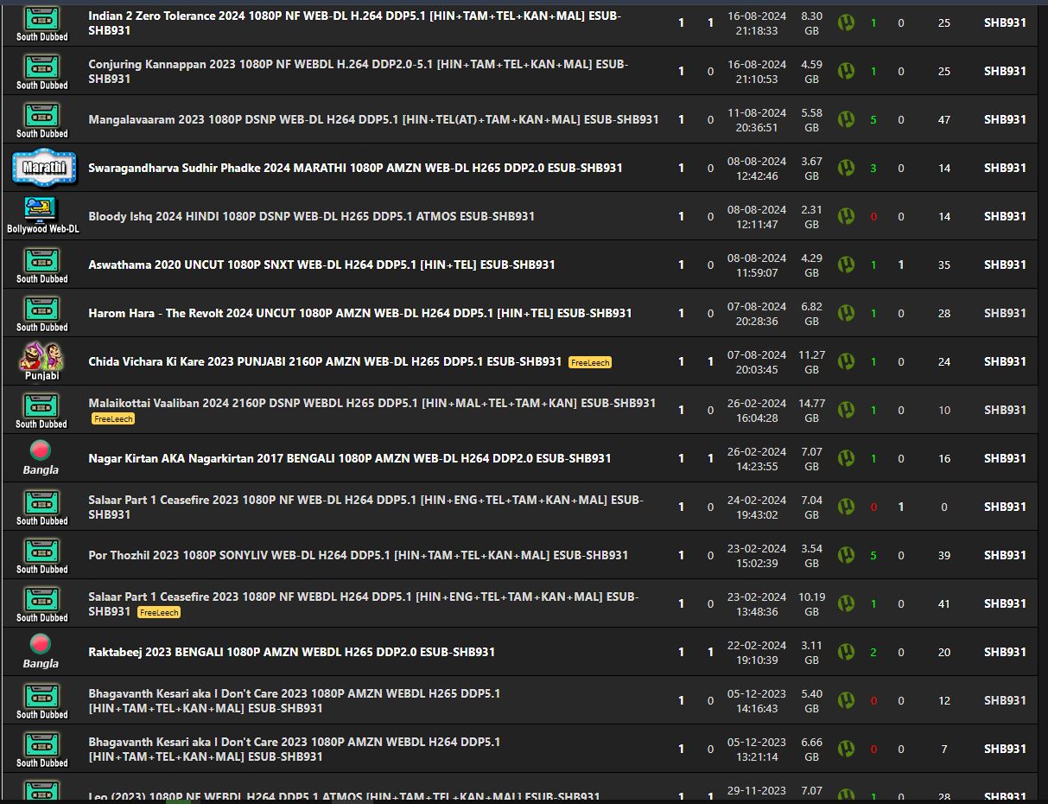Click the Punjabi category icon
This screenshot has width=1048, height=804.
point(41,361)
